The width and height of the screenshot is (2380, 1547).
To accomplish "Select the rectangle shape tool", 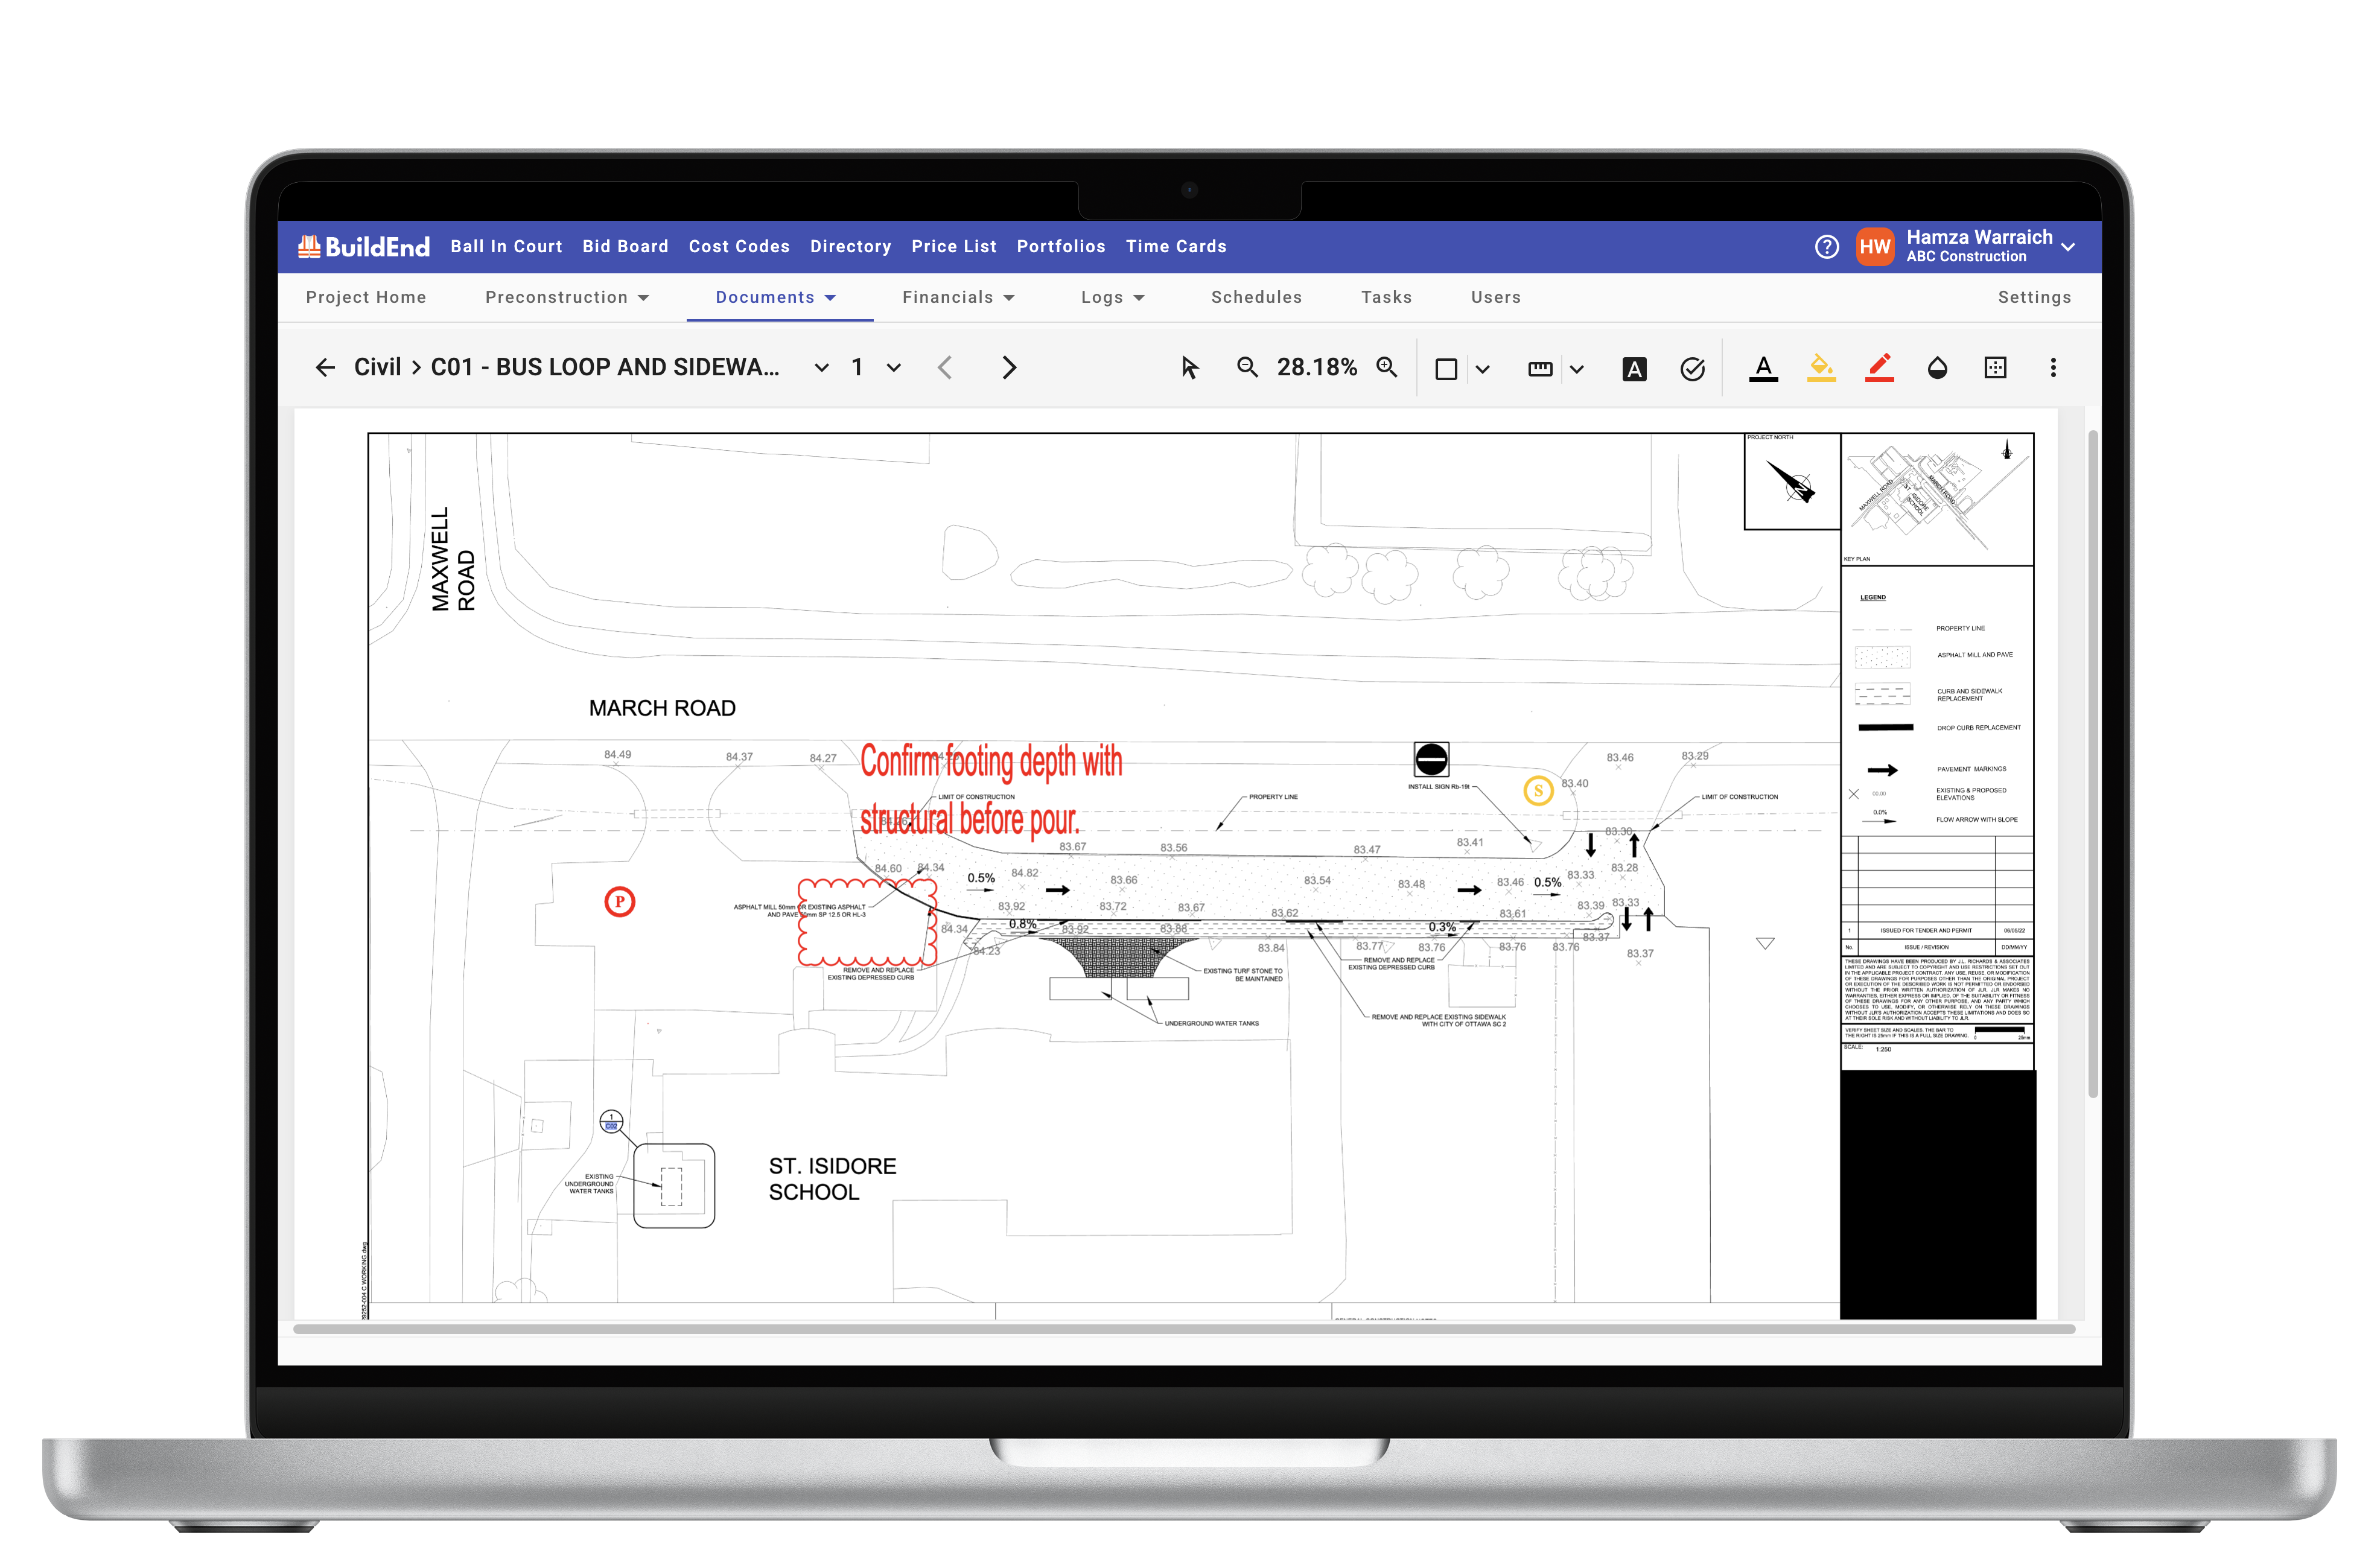I will [x=1446, y=369].
